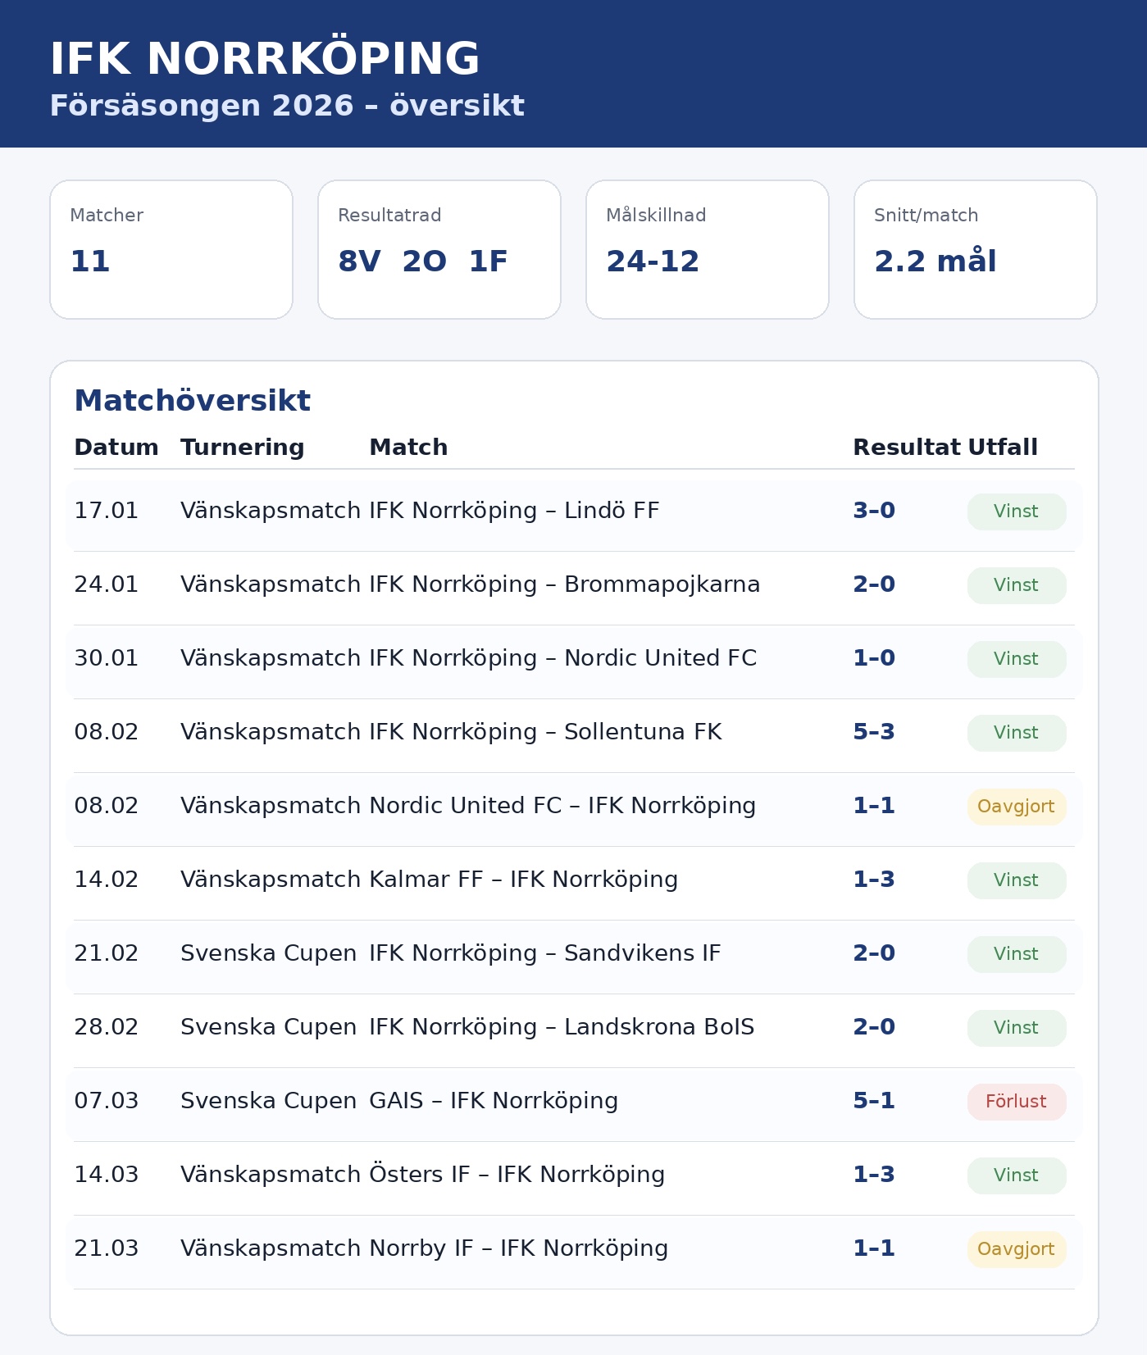Open the IFK Norrköping – Lindö FF match

click(514, 511)
